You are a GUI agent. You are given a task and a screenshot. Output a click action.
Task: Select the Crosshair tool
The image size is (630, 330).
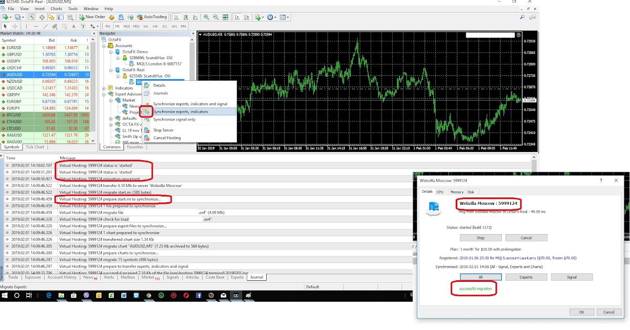tap(15, 26)
